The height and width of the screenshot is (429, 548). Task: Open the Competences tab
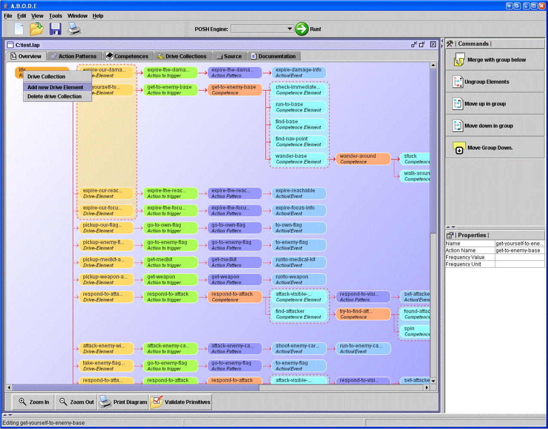127,56
